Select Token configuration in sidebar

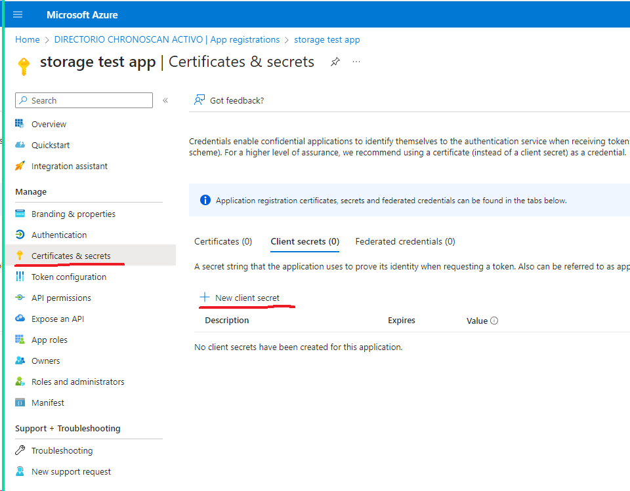(x=68, y=277)
